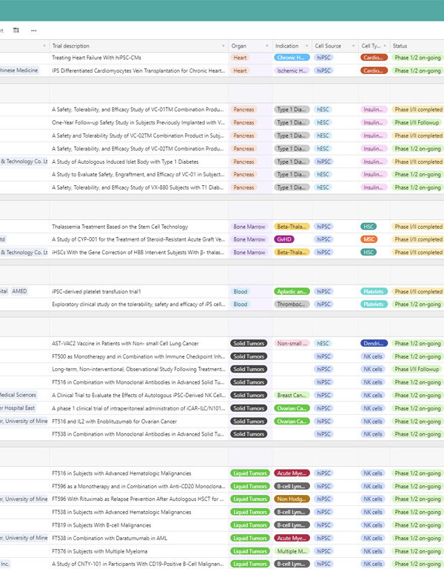Click the GvHD indication tag

pos(284,239)
